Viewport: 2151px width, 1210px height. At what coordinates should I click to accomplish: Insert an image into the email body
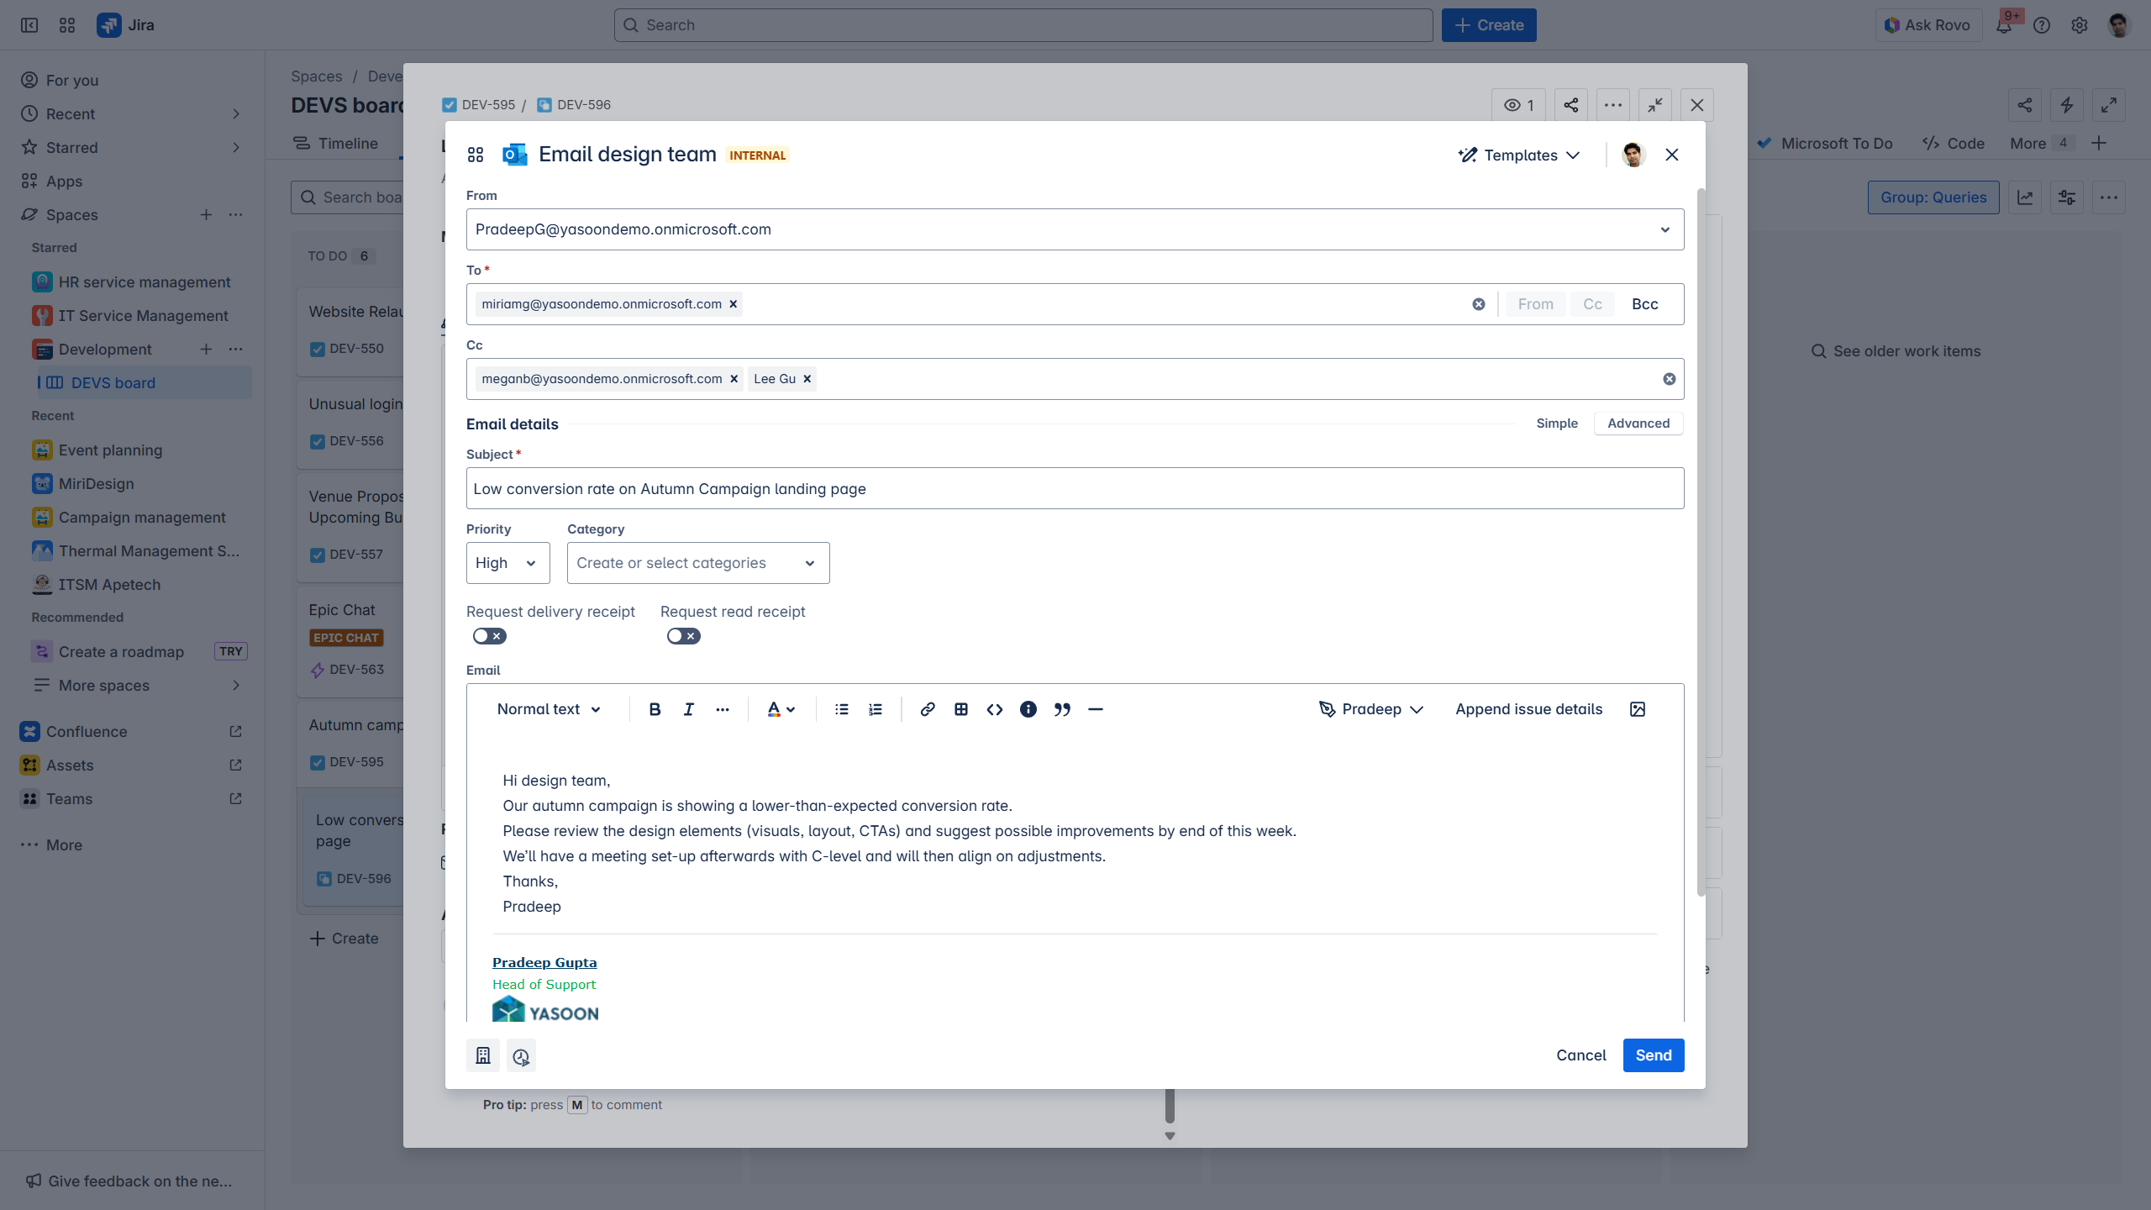coord(1637,709)
